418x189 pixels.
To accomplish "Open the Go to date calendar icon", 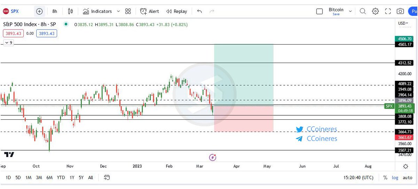I will pos(107,178).
